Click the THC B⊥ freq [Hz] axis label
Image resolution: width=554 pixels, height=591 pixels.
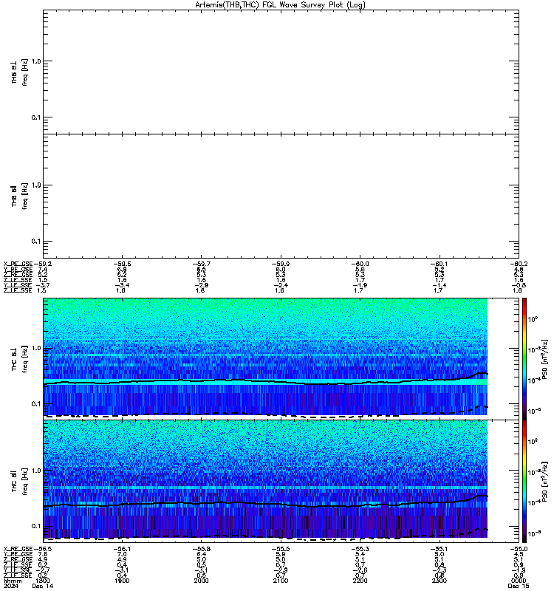19,359
